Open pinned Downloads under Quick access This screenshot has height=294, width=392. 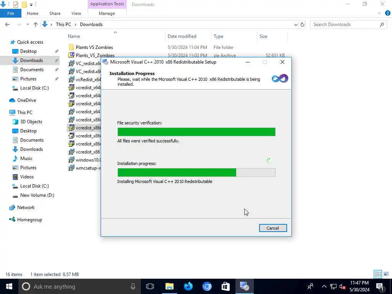pos(31,60)
